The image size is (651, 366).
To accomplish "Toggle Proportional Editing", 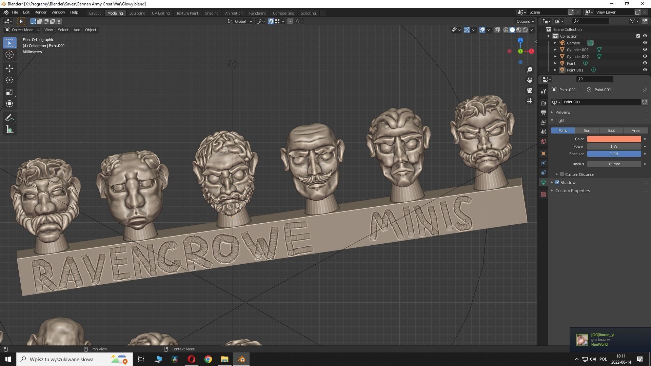I will (x=290, y=21).
